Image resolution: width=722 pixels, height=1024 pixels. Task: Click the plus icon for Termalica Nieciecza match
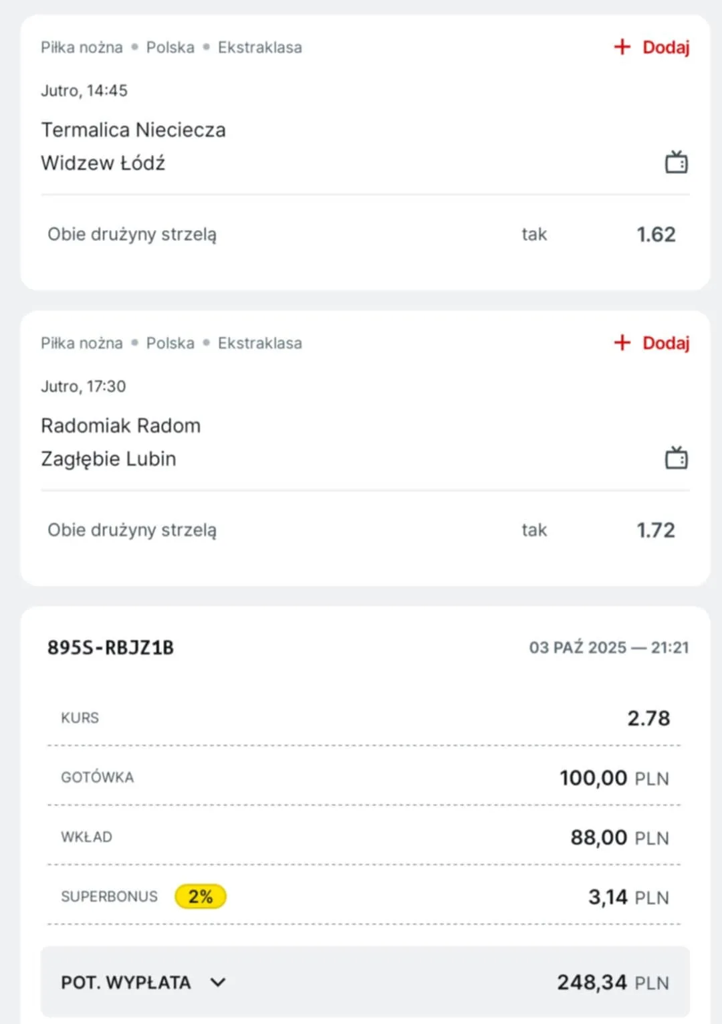click(622, 47)
